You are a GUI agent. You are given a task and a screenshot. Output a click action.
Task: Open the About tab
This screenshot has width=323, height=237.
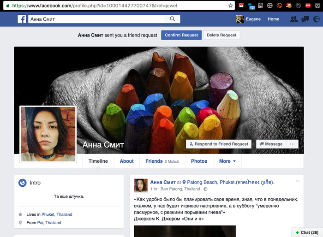pos(127,161)
